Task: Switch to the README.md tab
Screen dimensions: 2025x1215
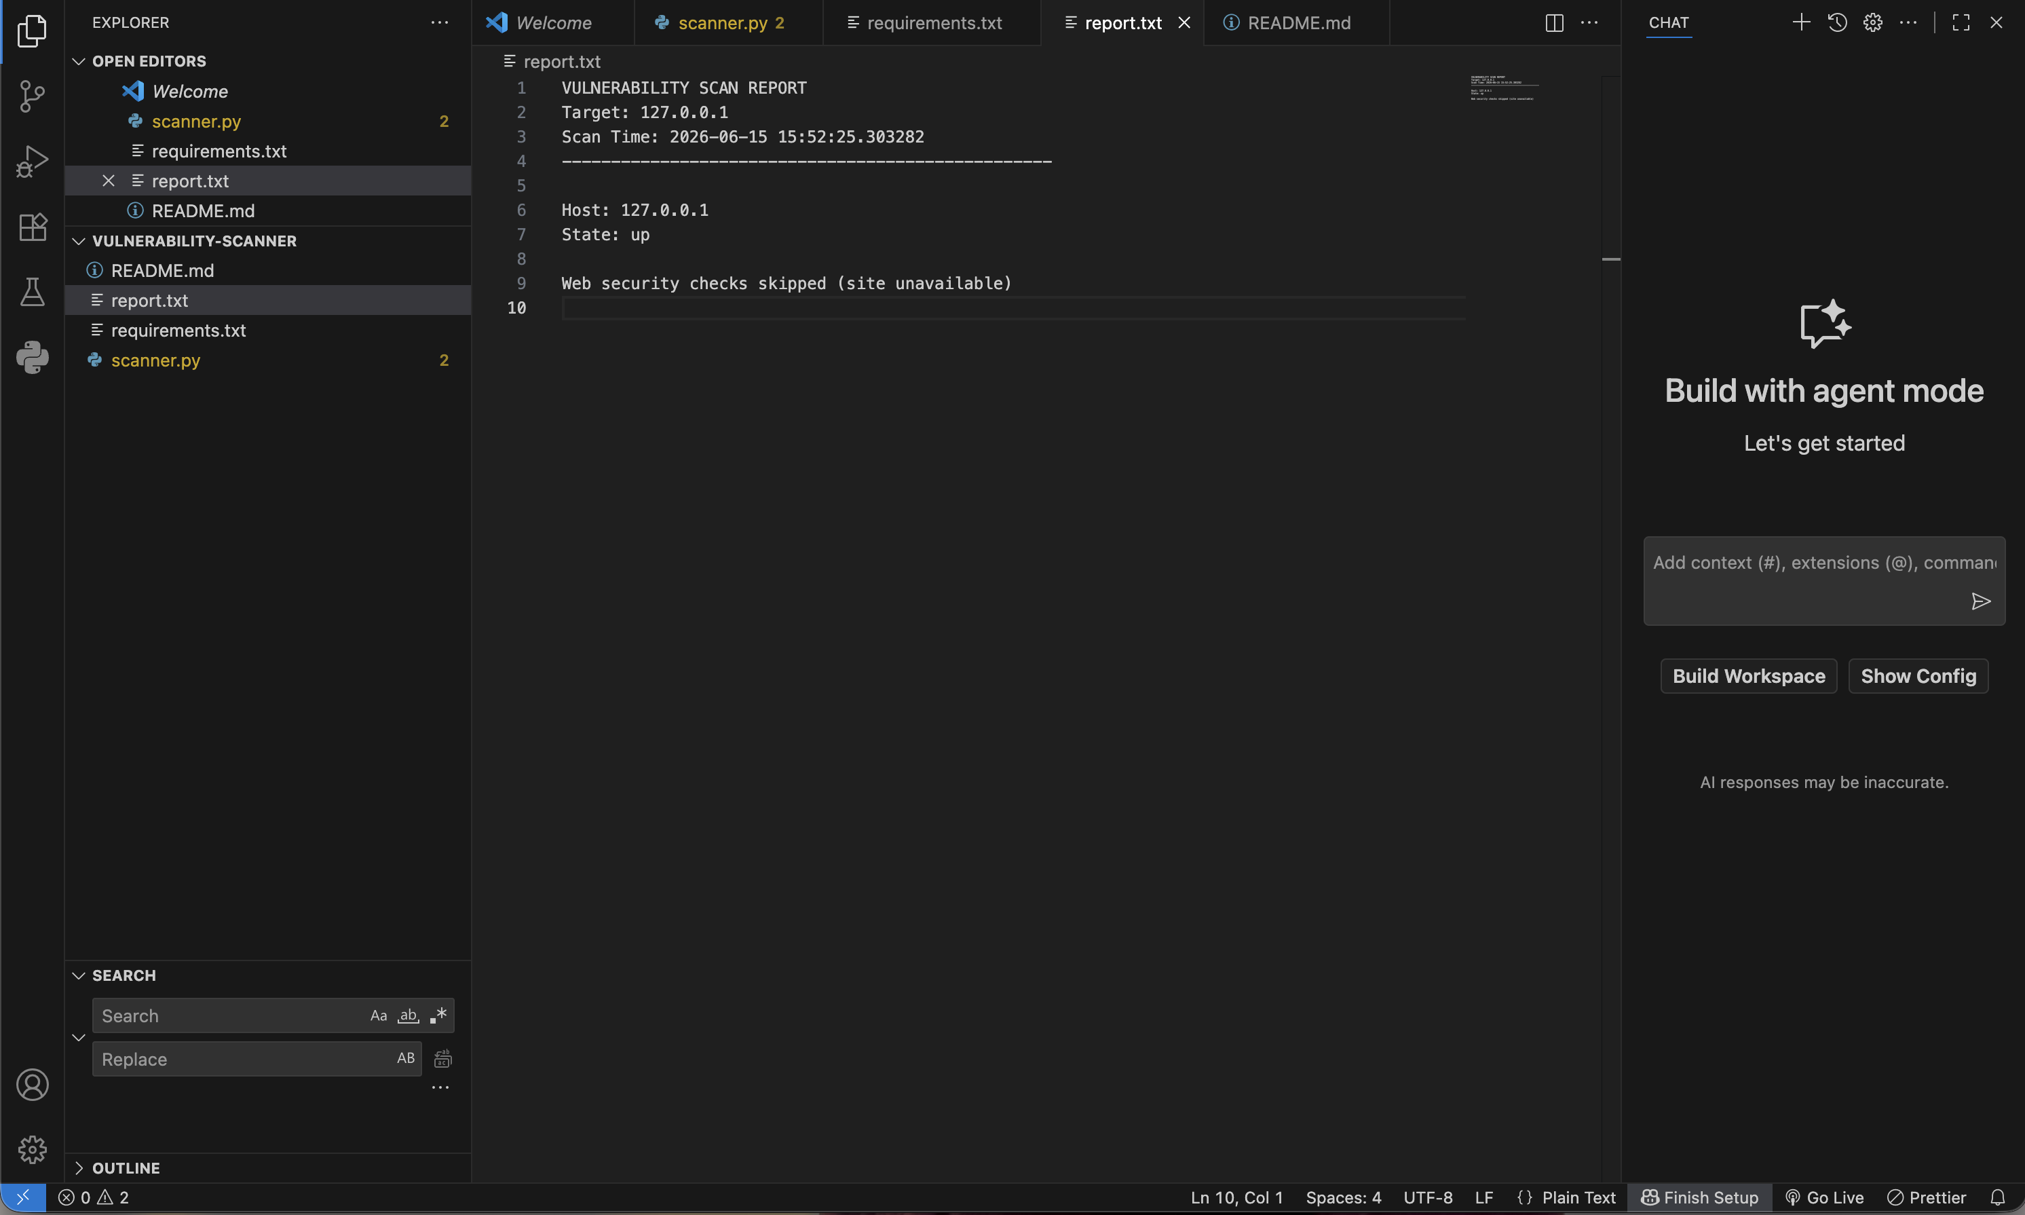Action: [x=1298, y=23]
